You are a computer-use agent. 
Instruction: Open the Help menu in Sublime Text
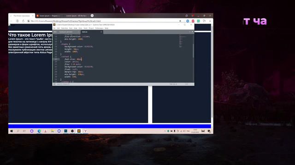coord(106,28)
